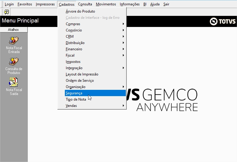Viewport: 237px width, 162px height.
Task: Click the Atalhos panel header
Action: (14, 30)
